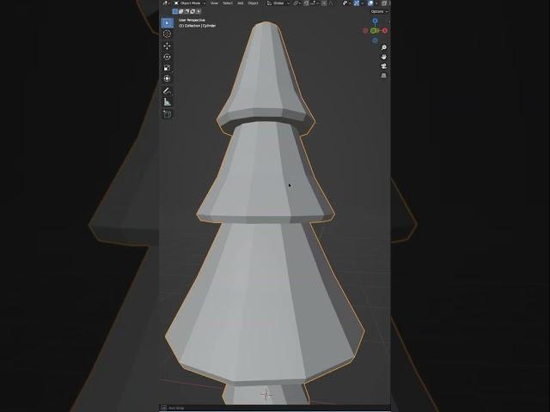Image resolution: width=550 pixels, height=412 pixels.
Task: Click the blue Z axis gizmo ball
Action: tap(375, 21)
